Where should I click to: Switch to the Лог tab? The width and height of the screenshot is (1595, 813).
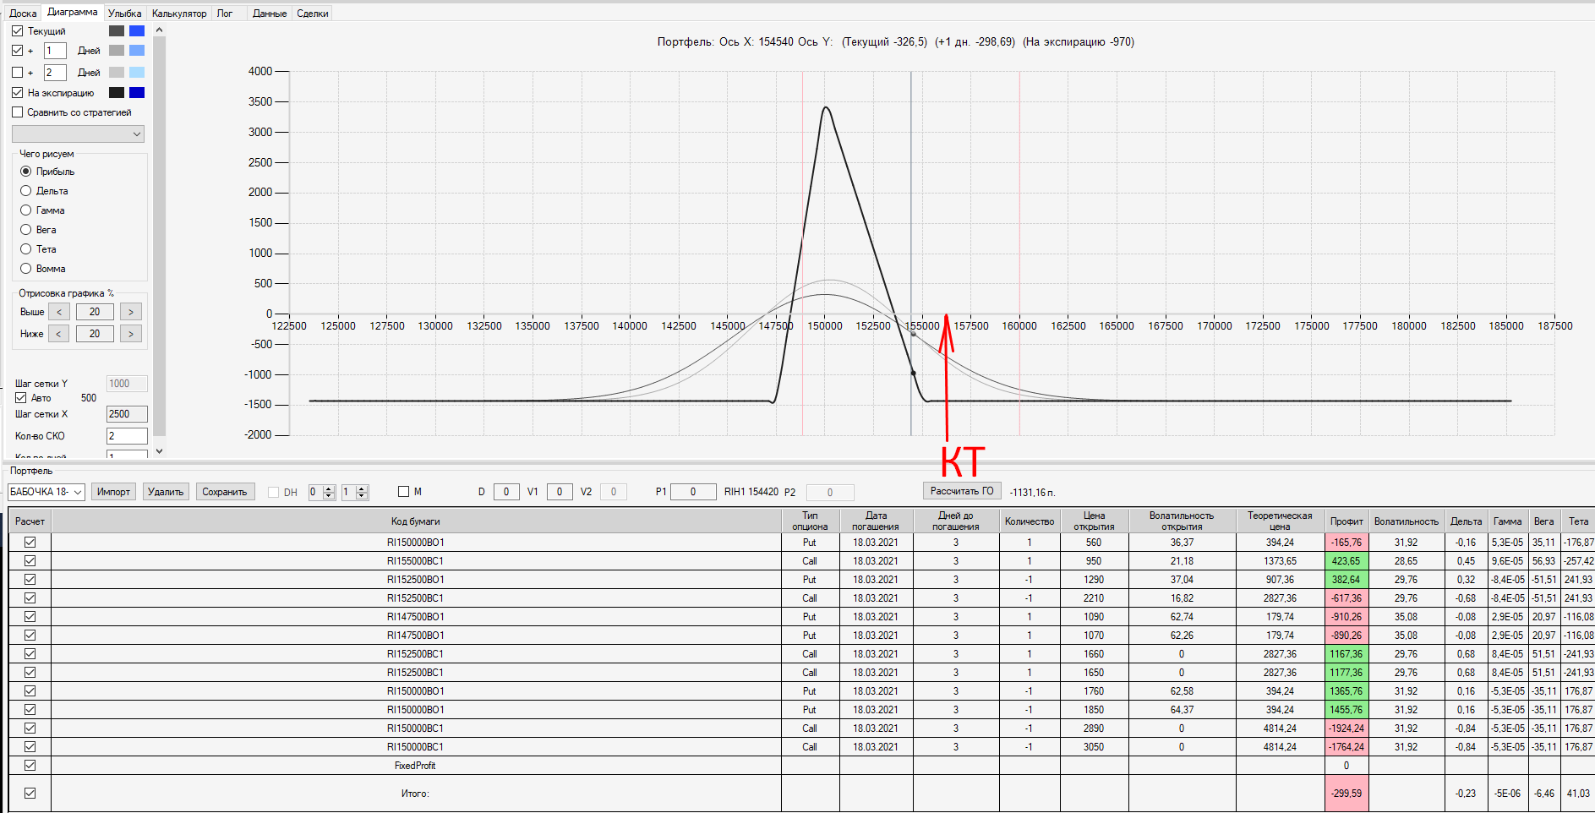225,14
